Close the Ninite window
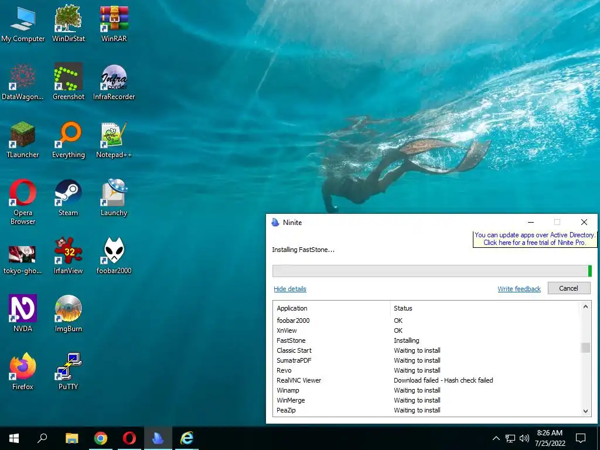Image resolution: width=600 pixels, height=450 pixels. (x=584, y=222)
